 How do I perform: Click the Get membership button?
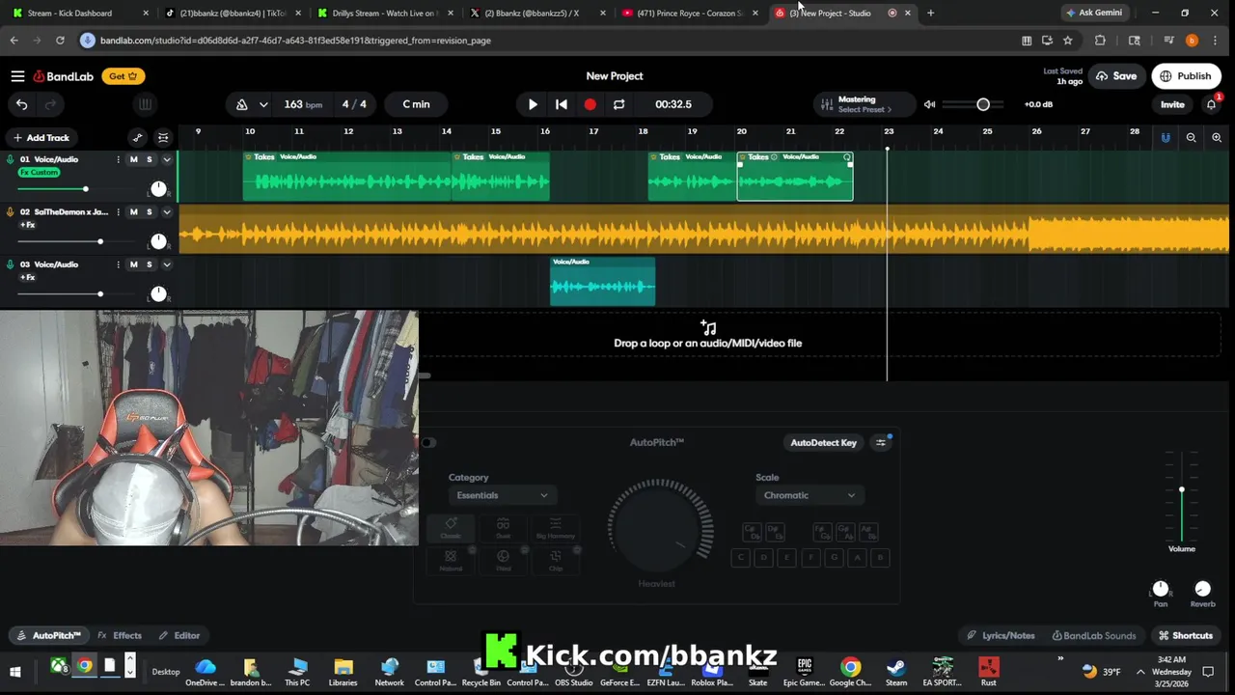click(x=123, y=76)
